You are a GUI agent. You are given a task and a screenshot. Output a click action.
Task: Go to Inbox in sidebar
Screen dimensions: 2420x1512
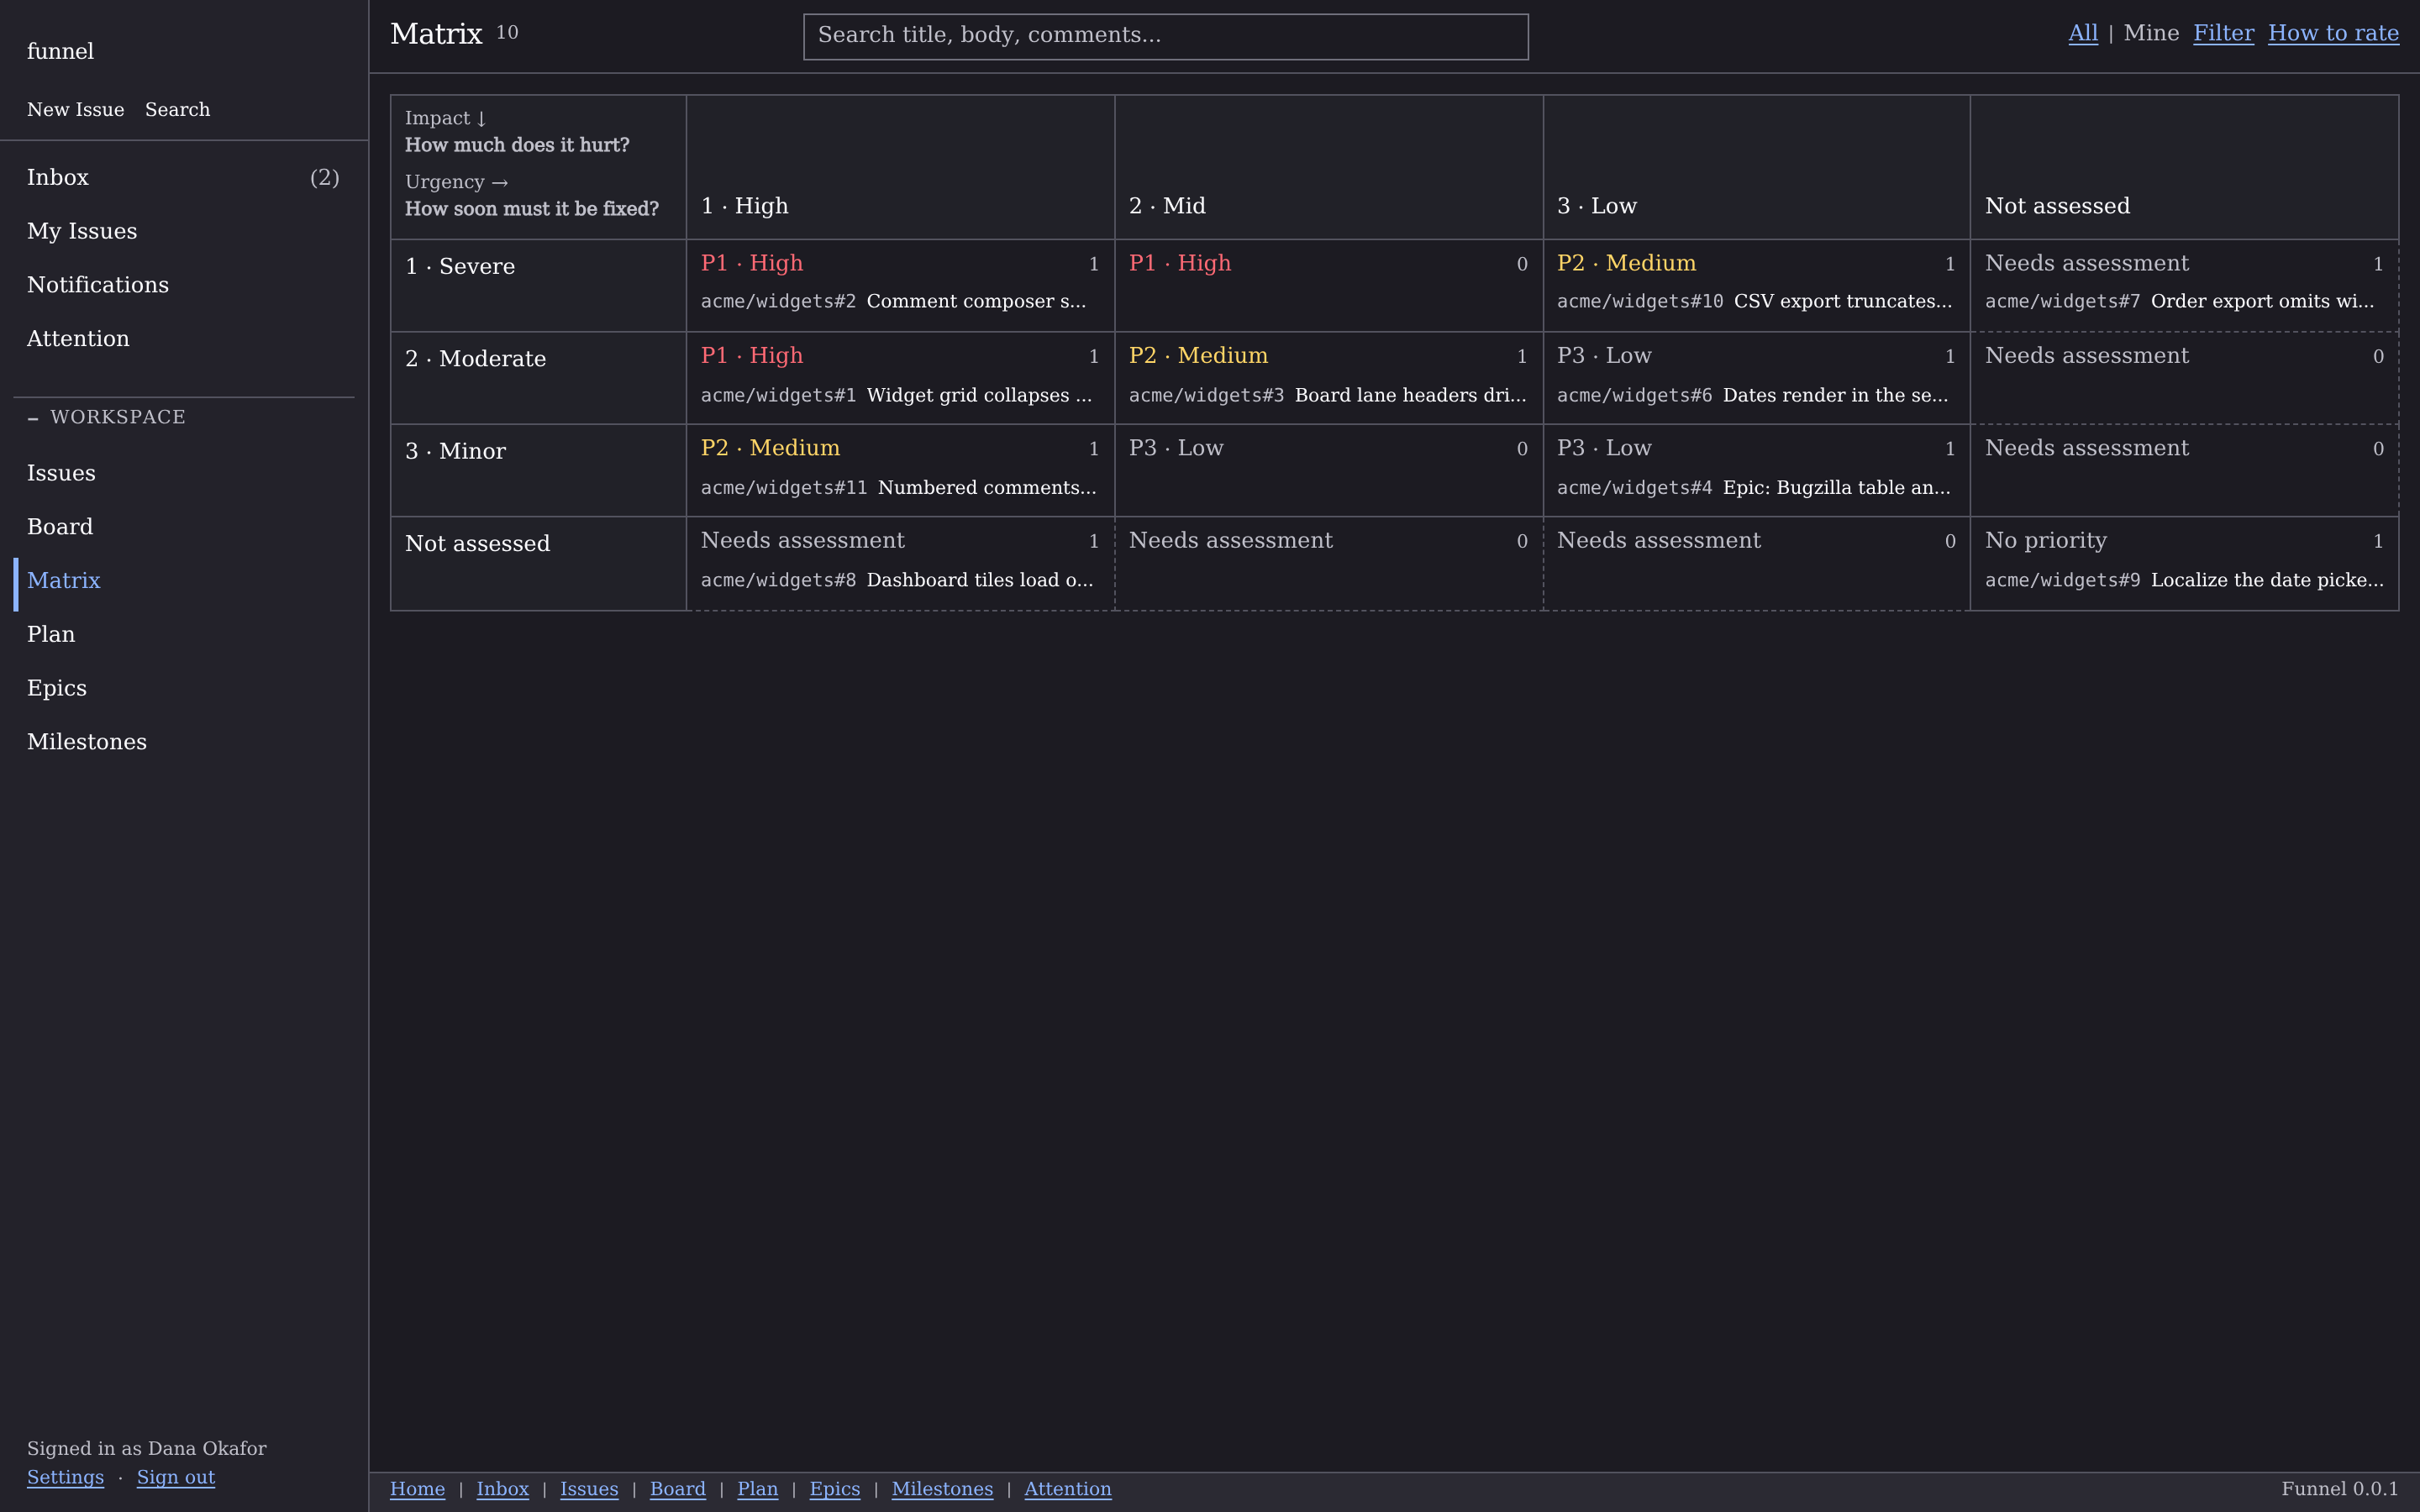183,177
